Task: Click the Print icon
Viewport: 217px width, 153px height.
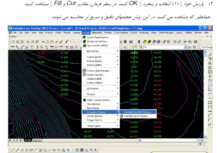Action: pyautogui.click(x=28, y=42)
